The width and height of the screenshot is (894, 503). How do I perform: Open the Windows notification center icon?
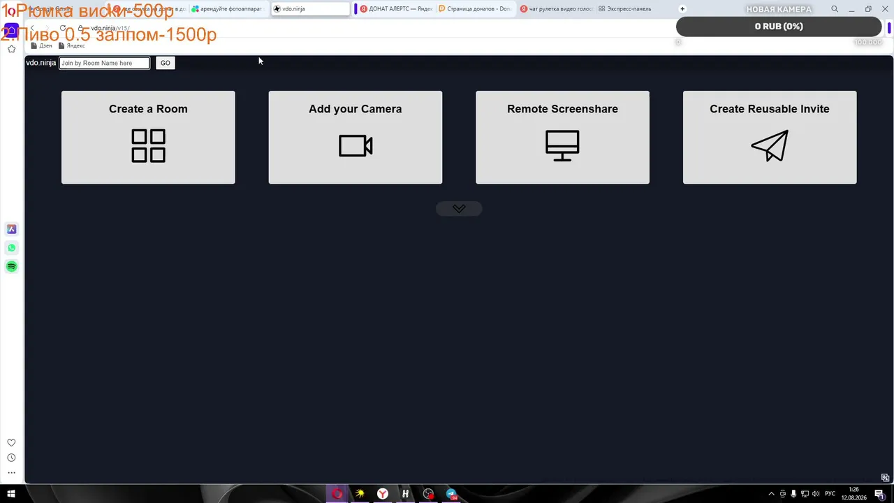click(x=879, y=494)
